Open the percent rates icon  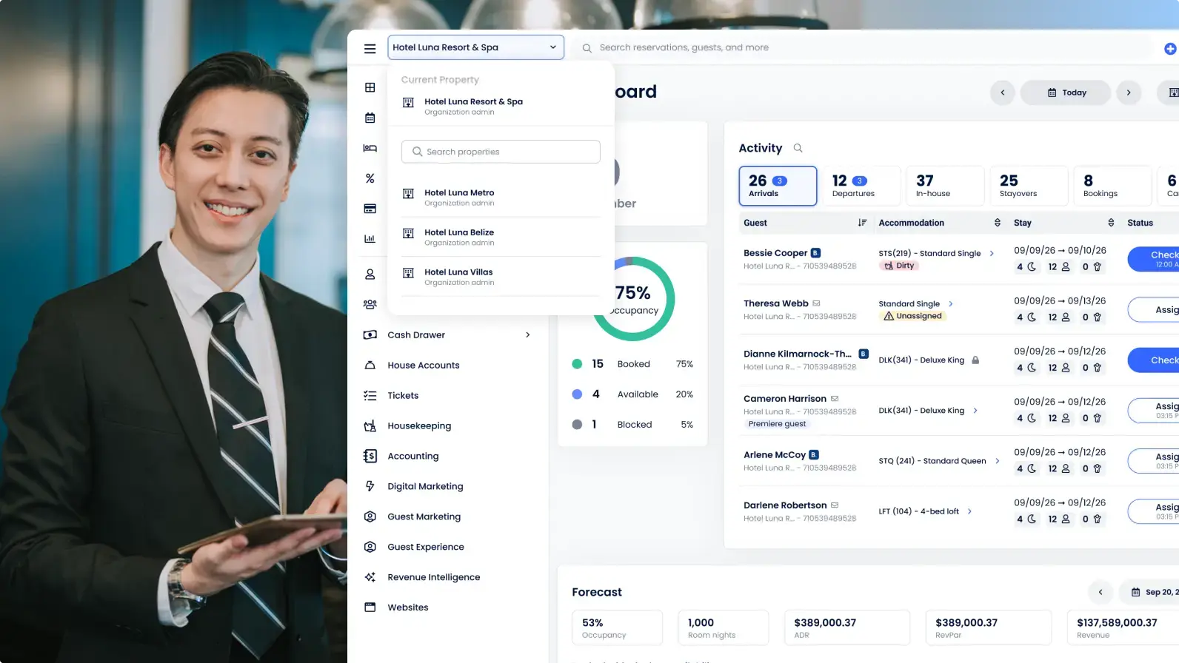(x=370, y=178)
